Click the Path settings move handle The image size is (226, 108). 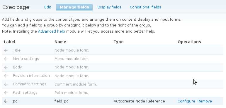pyautogui.click(x=6, y=93)
